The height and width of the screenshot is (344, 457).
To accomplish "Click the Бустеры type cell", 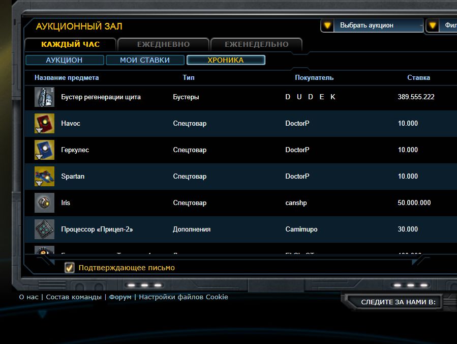I will pyautogui.click(x=186, y=97).
